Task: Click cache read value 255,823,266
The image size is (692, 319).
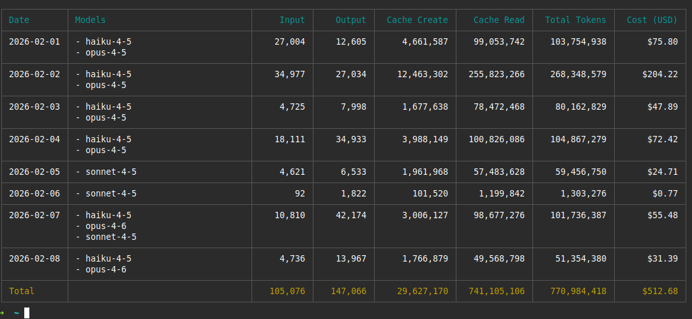Action: tap(497, 74)
